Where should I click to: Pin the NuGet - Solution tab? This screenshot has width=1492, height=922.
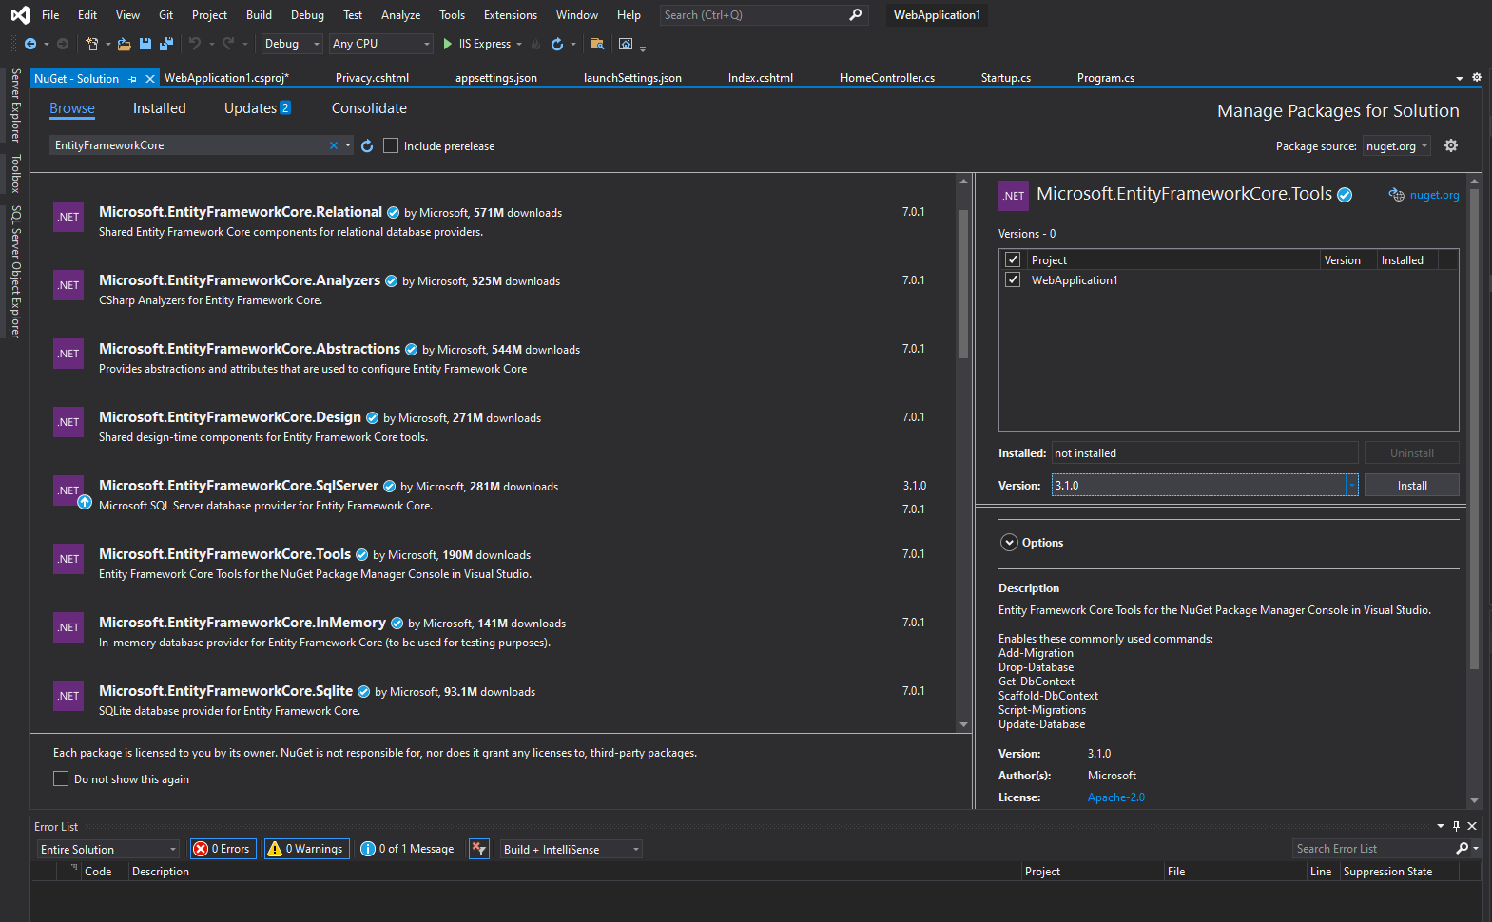point(132,79)
